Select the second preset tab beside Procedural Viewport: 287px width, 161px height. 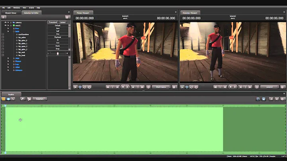pyautogui.click(x=63, y=22)
